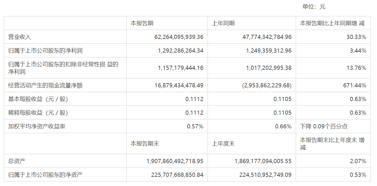Click the 营业收入 row label
Image resolution: width=377 pixels, height=186 pixels.
coord(20,37)
